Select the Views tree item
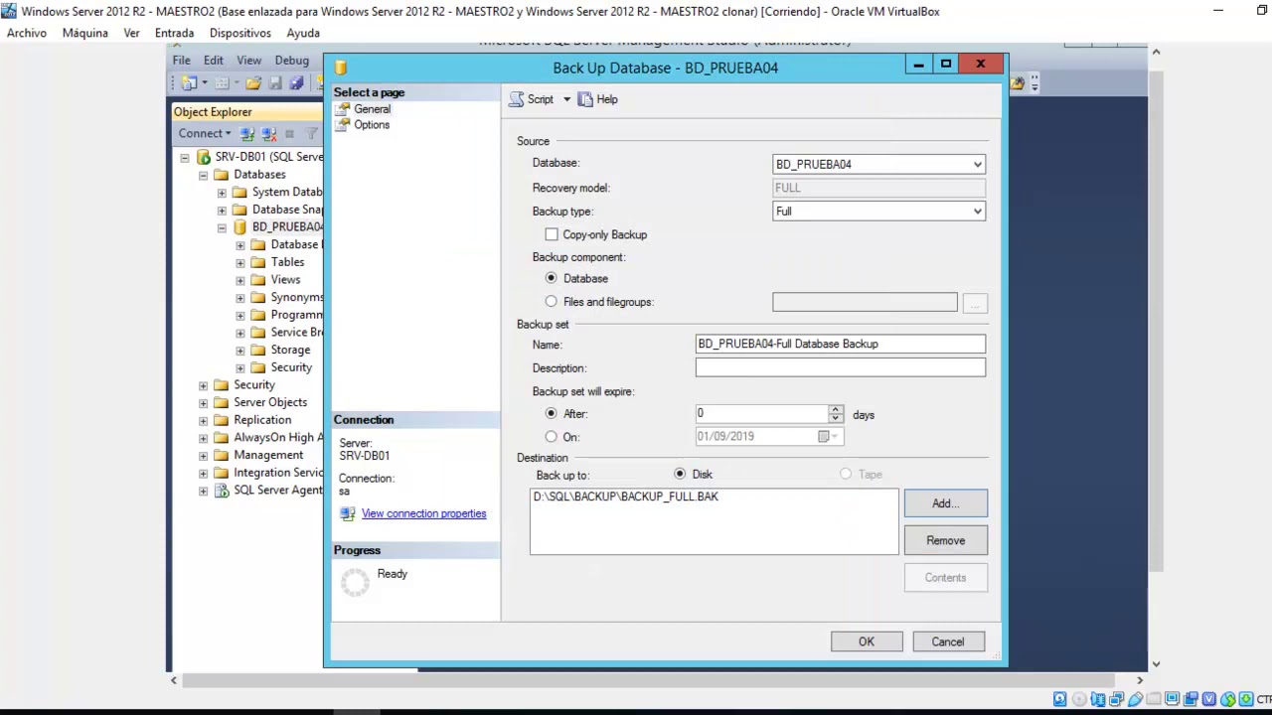1272x715 pixels. click(285, 280)
